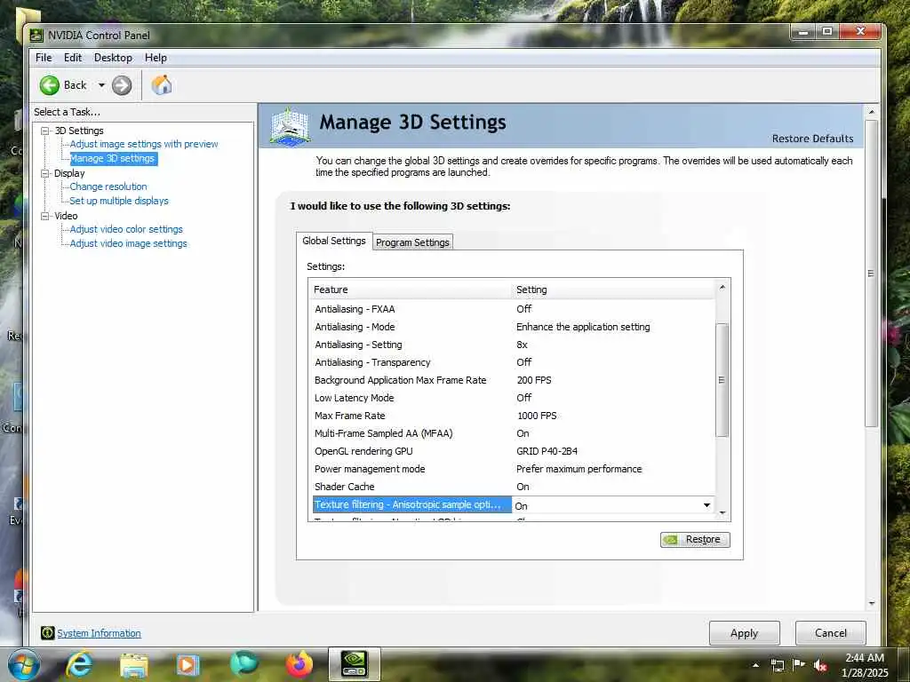
Task: Click the Apply button
Action: (744, 633)
